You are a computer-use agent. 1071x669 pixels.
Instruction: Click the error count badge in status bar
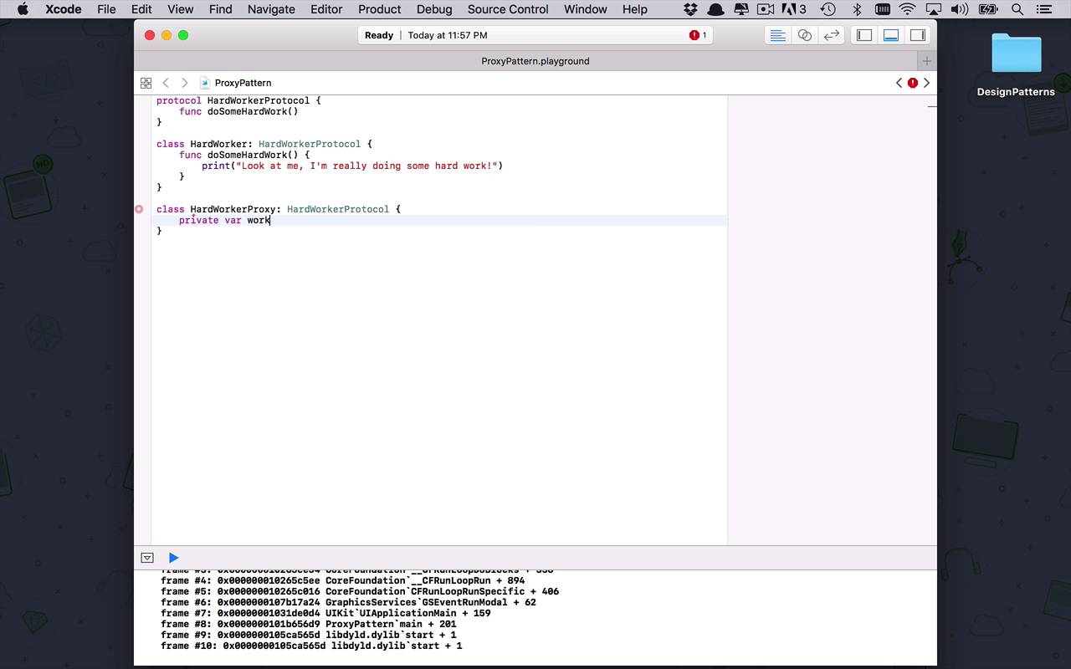point(698,35)
